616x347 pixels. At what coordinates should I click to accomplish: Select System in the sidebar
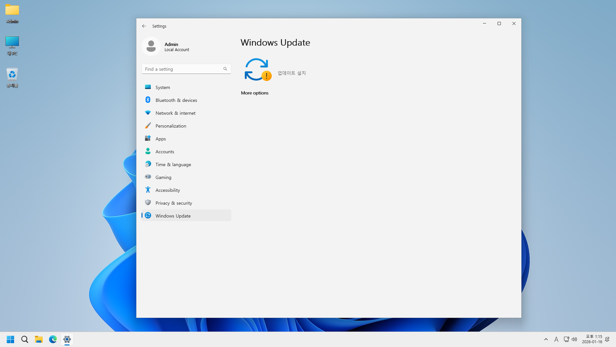point(163,87)
